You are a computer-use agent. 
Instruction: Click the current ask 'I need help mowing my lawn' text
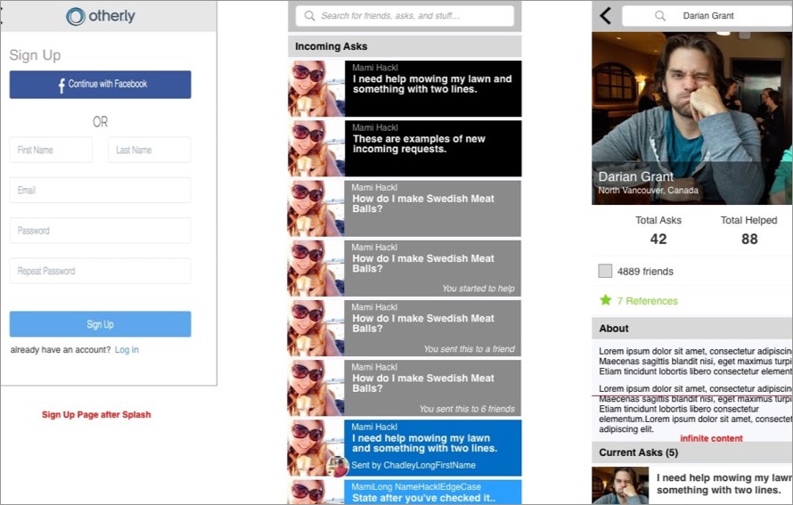point(724,484)
